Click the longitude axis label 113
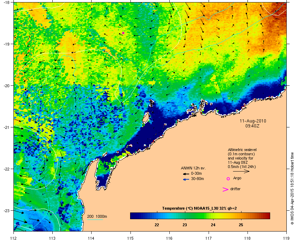Viewport: 297px width, 240px height. 52,238
